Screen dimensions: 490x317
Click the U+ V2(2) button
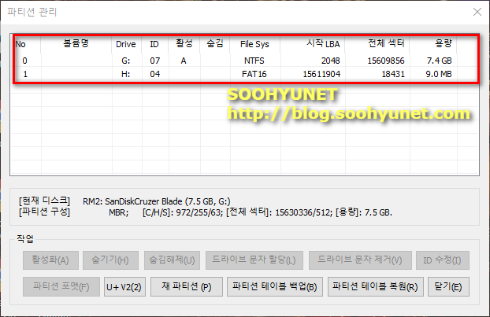(124, 286)
